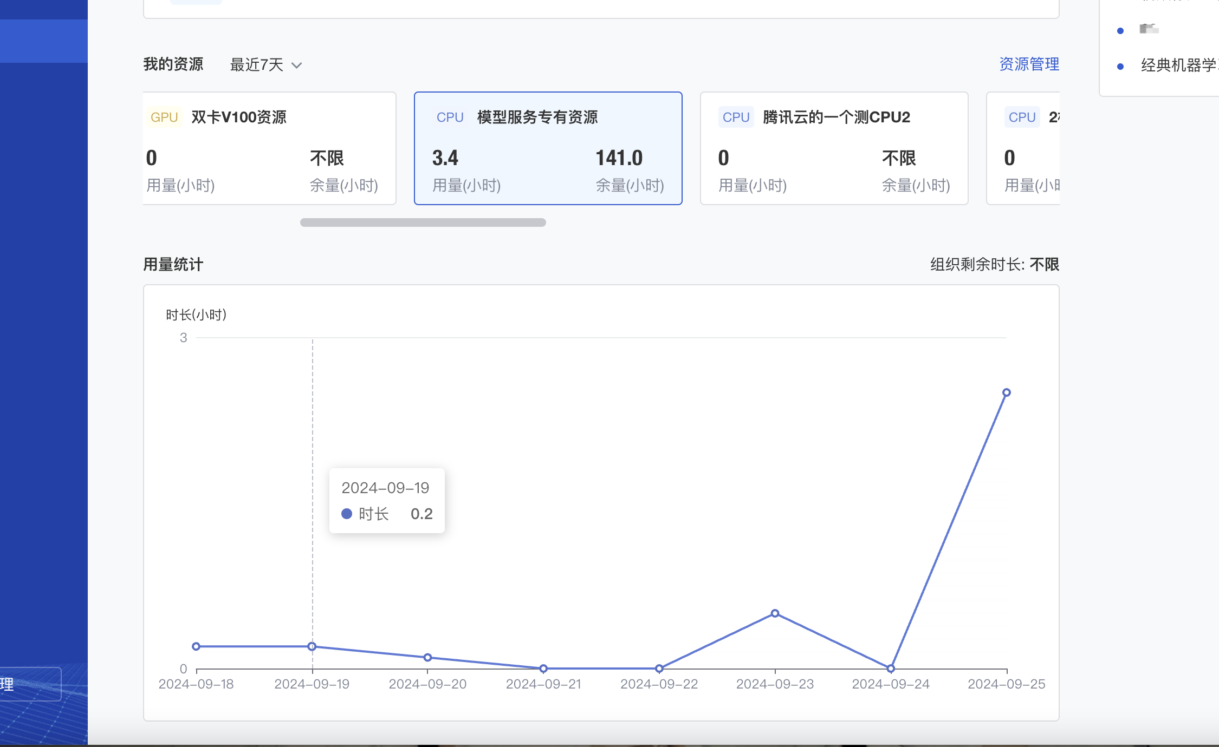Click the chevron next to 最近7天
The width and height of the screenshot is (1219, 747).
(296, 65)
